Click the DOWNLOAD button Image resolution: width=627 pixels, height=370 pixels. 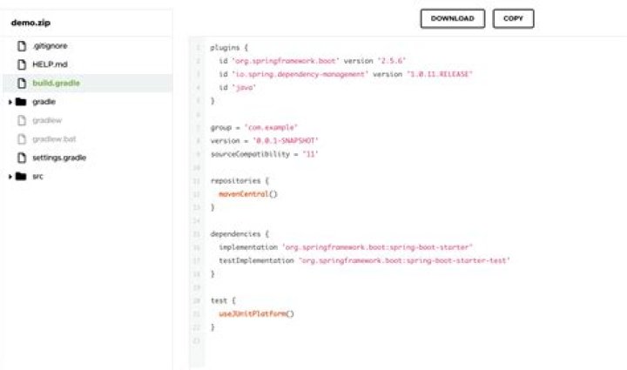(453, 18)
